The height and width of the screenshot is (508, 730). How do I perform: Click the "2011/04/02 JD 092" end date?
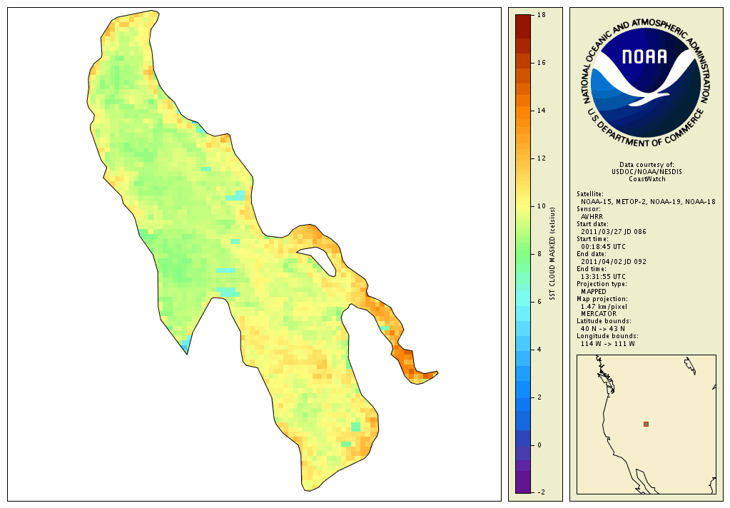pos(614,262)
